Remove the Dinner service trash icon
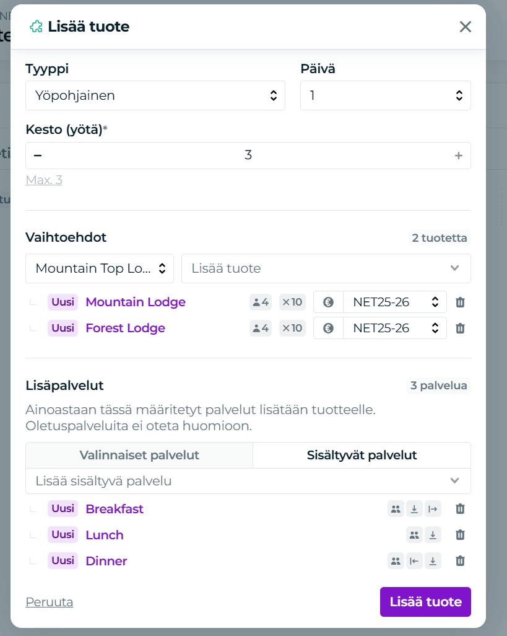The height and width of the screenshot is (636, 507). coord(460,561)
